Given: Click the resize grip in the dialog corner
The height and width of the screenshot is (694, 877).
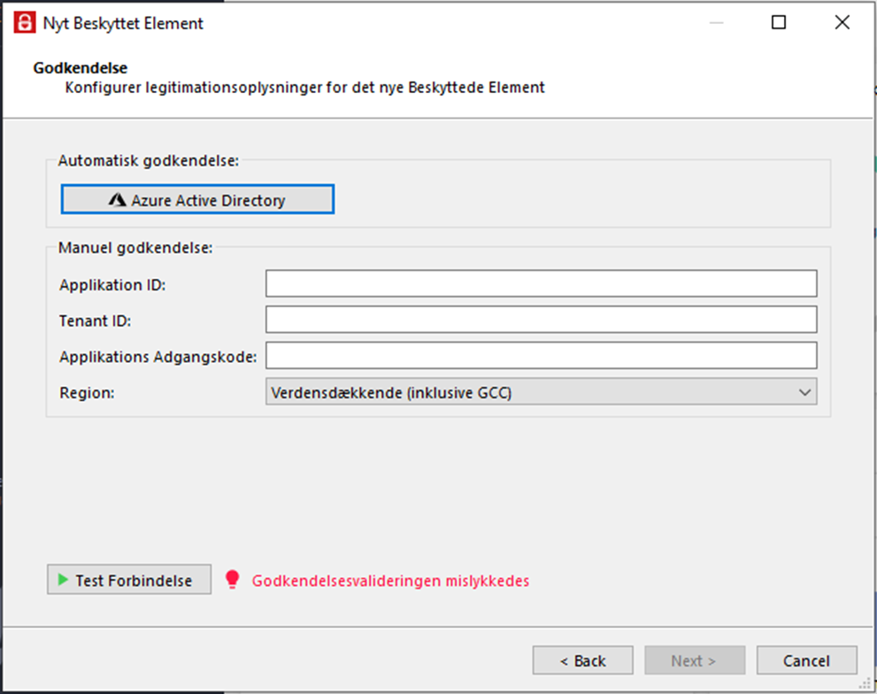Looking at the screenshot, I should coord(865,683).
